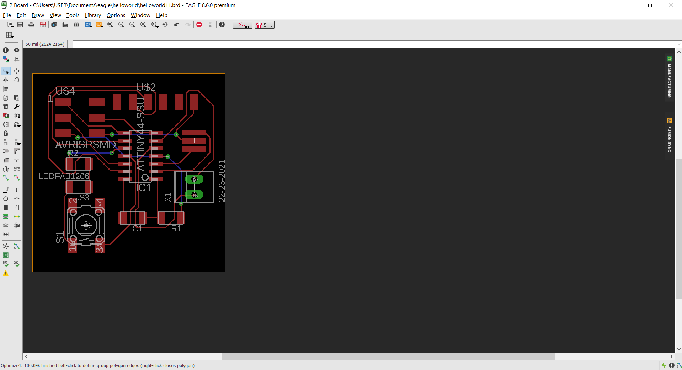682x370 pixels.
Task: Run the DRC check
Action: pyautogui.click(x=17, y=264)
